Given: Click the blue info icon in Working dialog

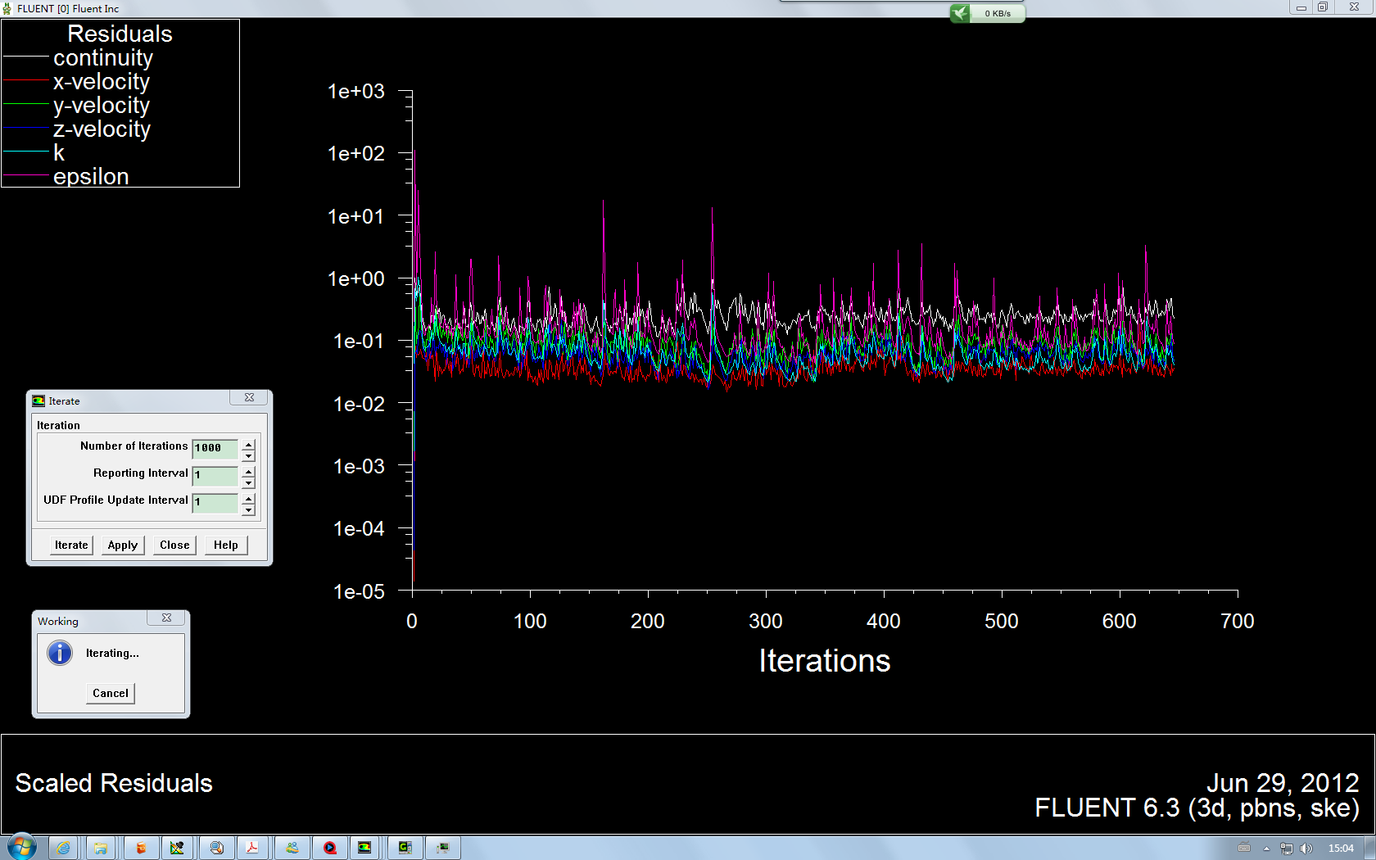Looking at the screenshot, I should 60,653.
